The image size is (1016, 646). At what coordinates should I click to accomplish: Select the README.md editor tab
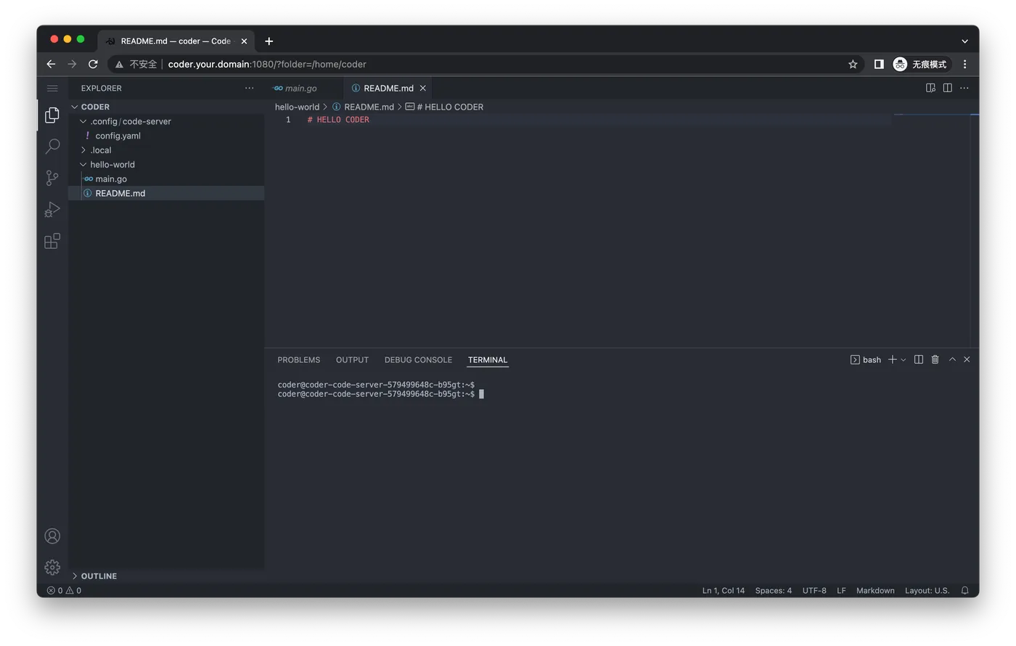[x=388, y=88]
